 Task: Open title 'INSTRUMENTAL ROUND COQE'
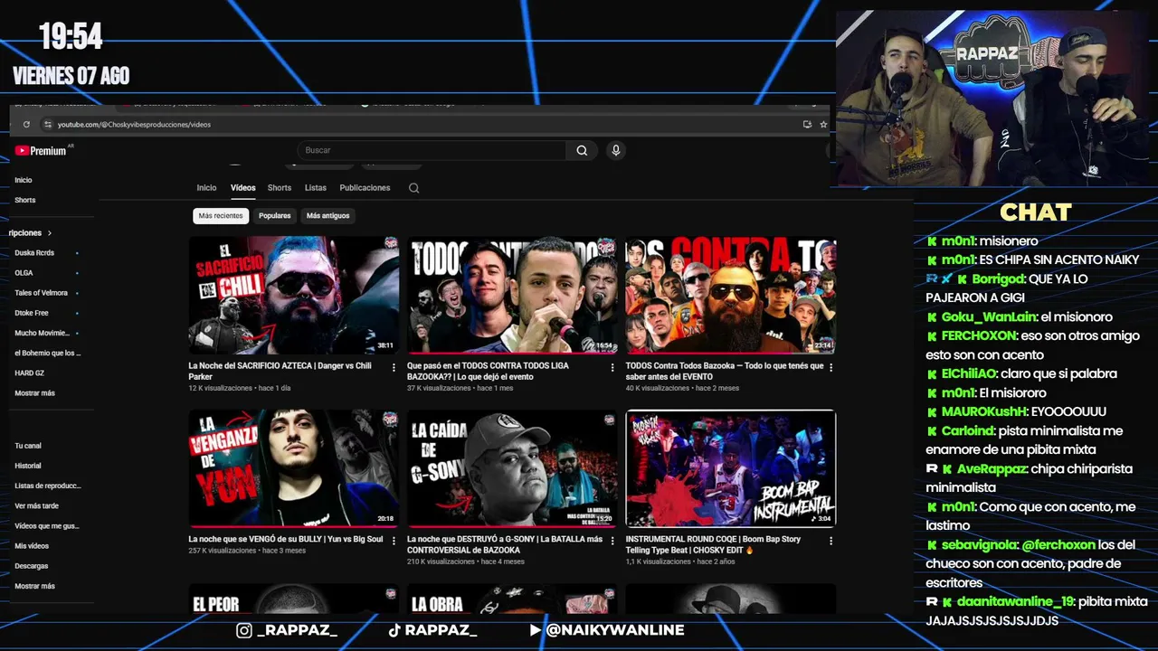[713, 545]
